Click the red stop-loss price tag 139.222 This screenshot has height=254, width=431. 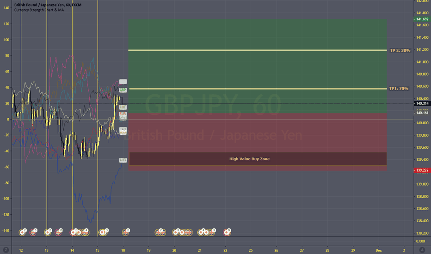pyautogui.click(x=423, y=170)
